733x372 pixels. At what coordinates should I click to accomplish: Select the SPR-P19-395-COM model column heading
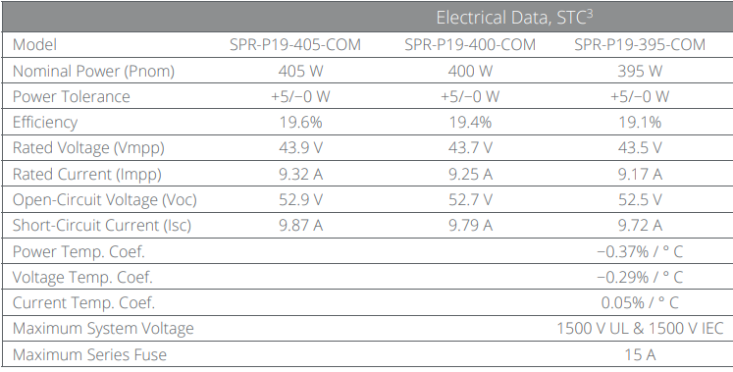tap(640, 45)
